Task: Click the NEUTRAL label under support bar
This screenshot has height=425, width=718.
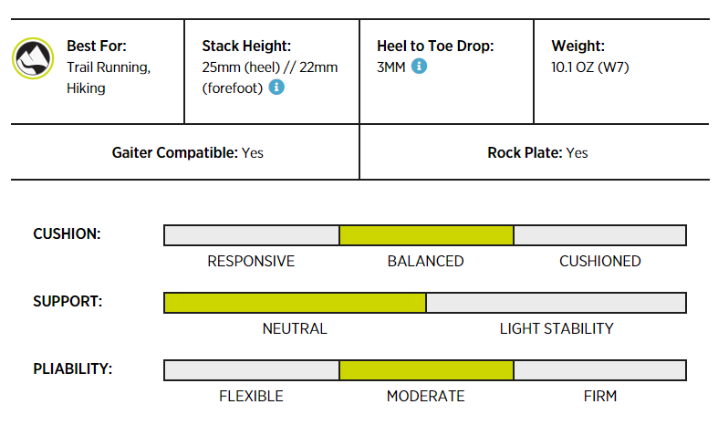Action: point(295,328)
